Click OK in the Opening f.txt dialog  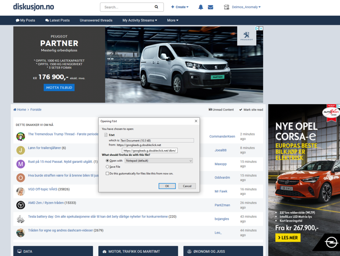tap(167, 186)
